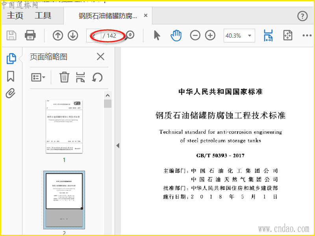Open the 工具 tools tab

pyautogui.click(x=43, y=15)
